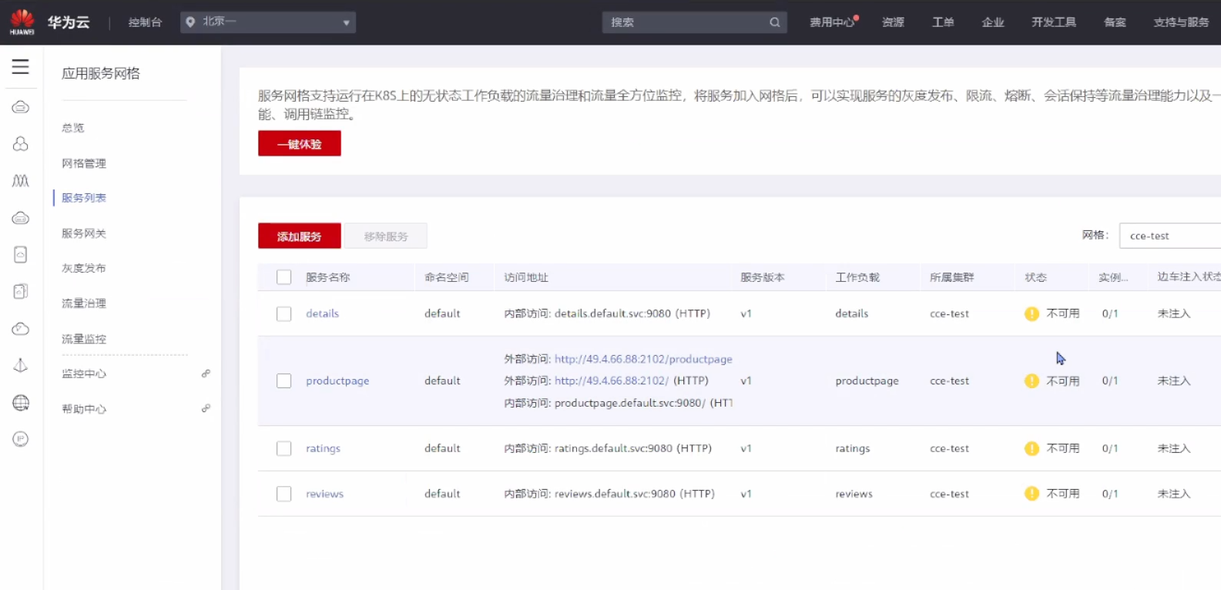Viewport: 1221px width, 590px height.
Task: Open the 备案 menu
Action: tap(1115, 22)
